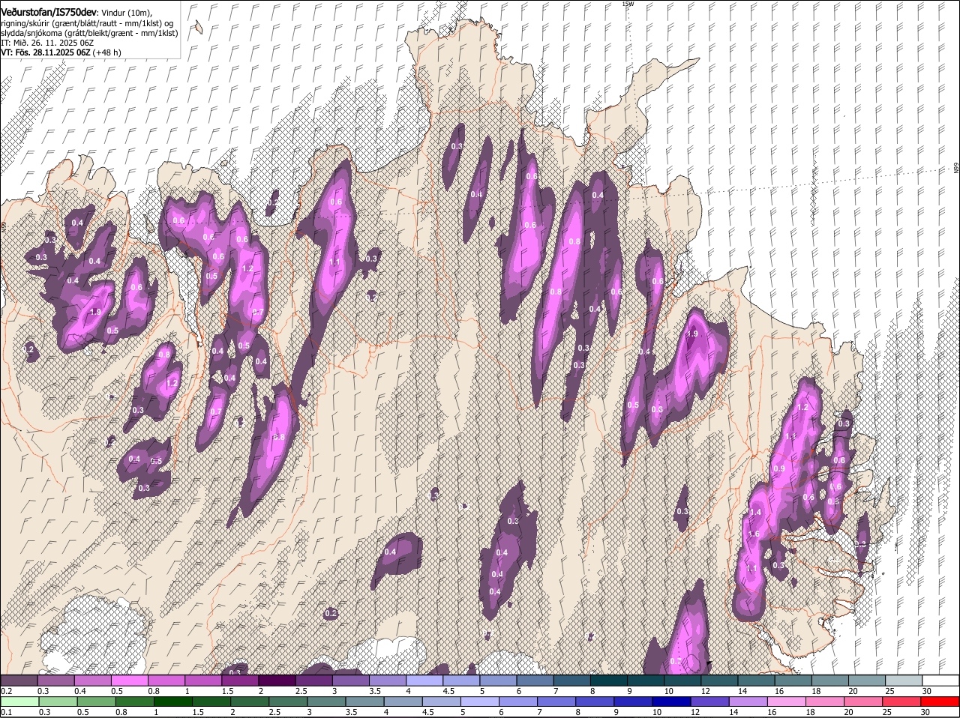Image resolution: width=960 pixels, height=718 pixels.
Task: Choose the pale grey upper swatch between 25 and 30
Action: (x=904, y=680)
